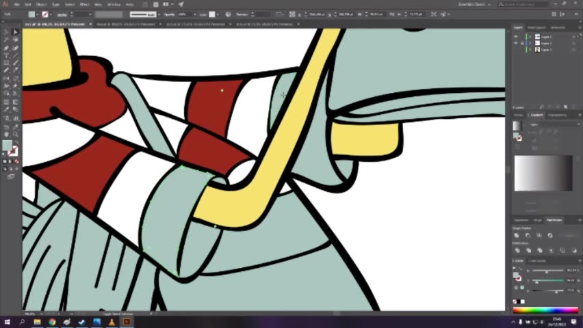Click Minus Back in Pathfinders row

(574, 250)
